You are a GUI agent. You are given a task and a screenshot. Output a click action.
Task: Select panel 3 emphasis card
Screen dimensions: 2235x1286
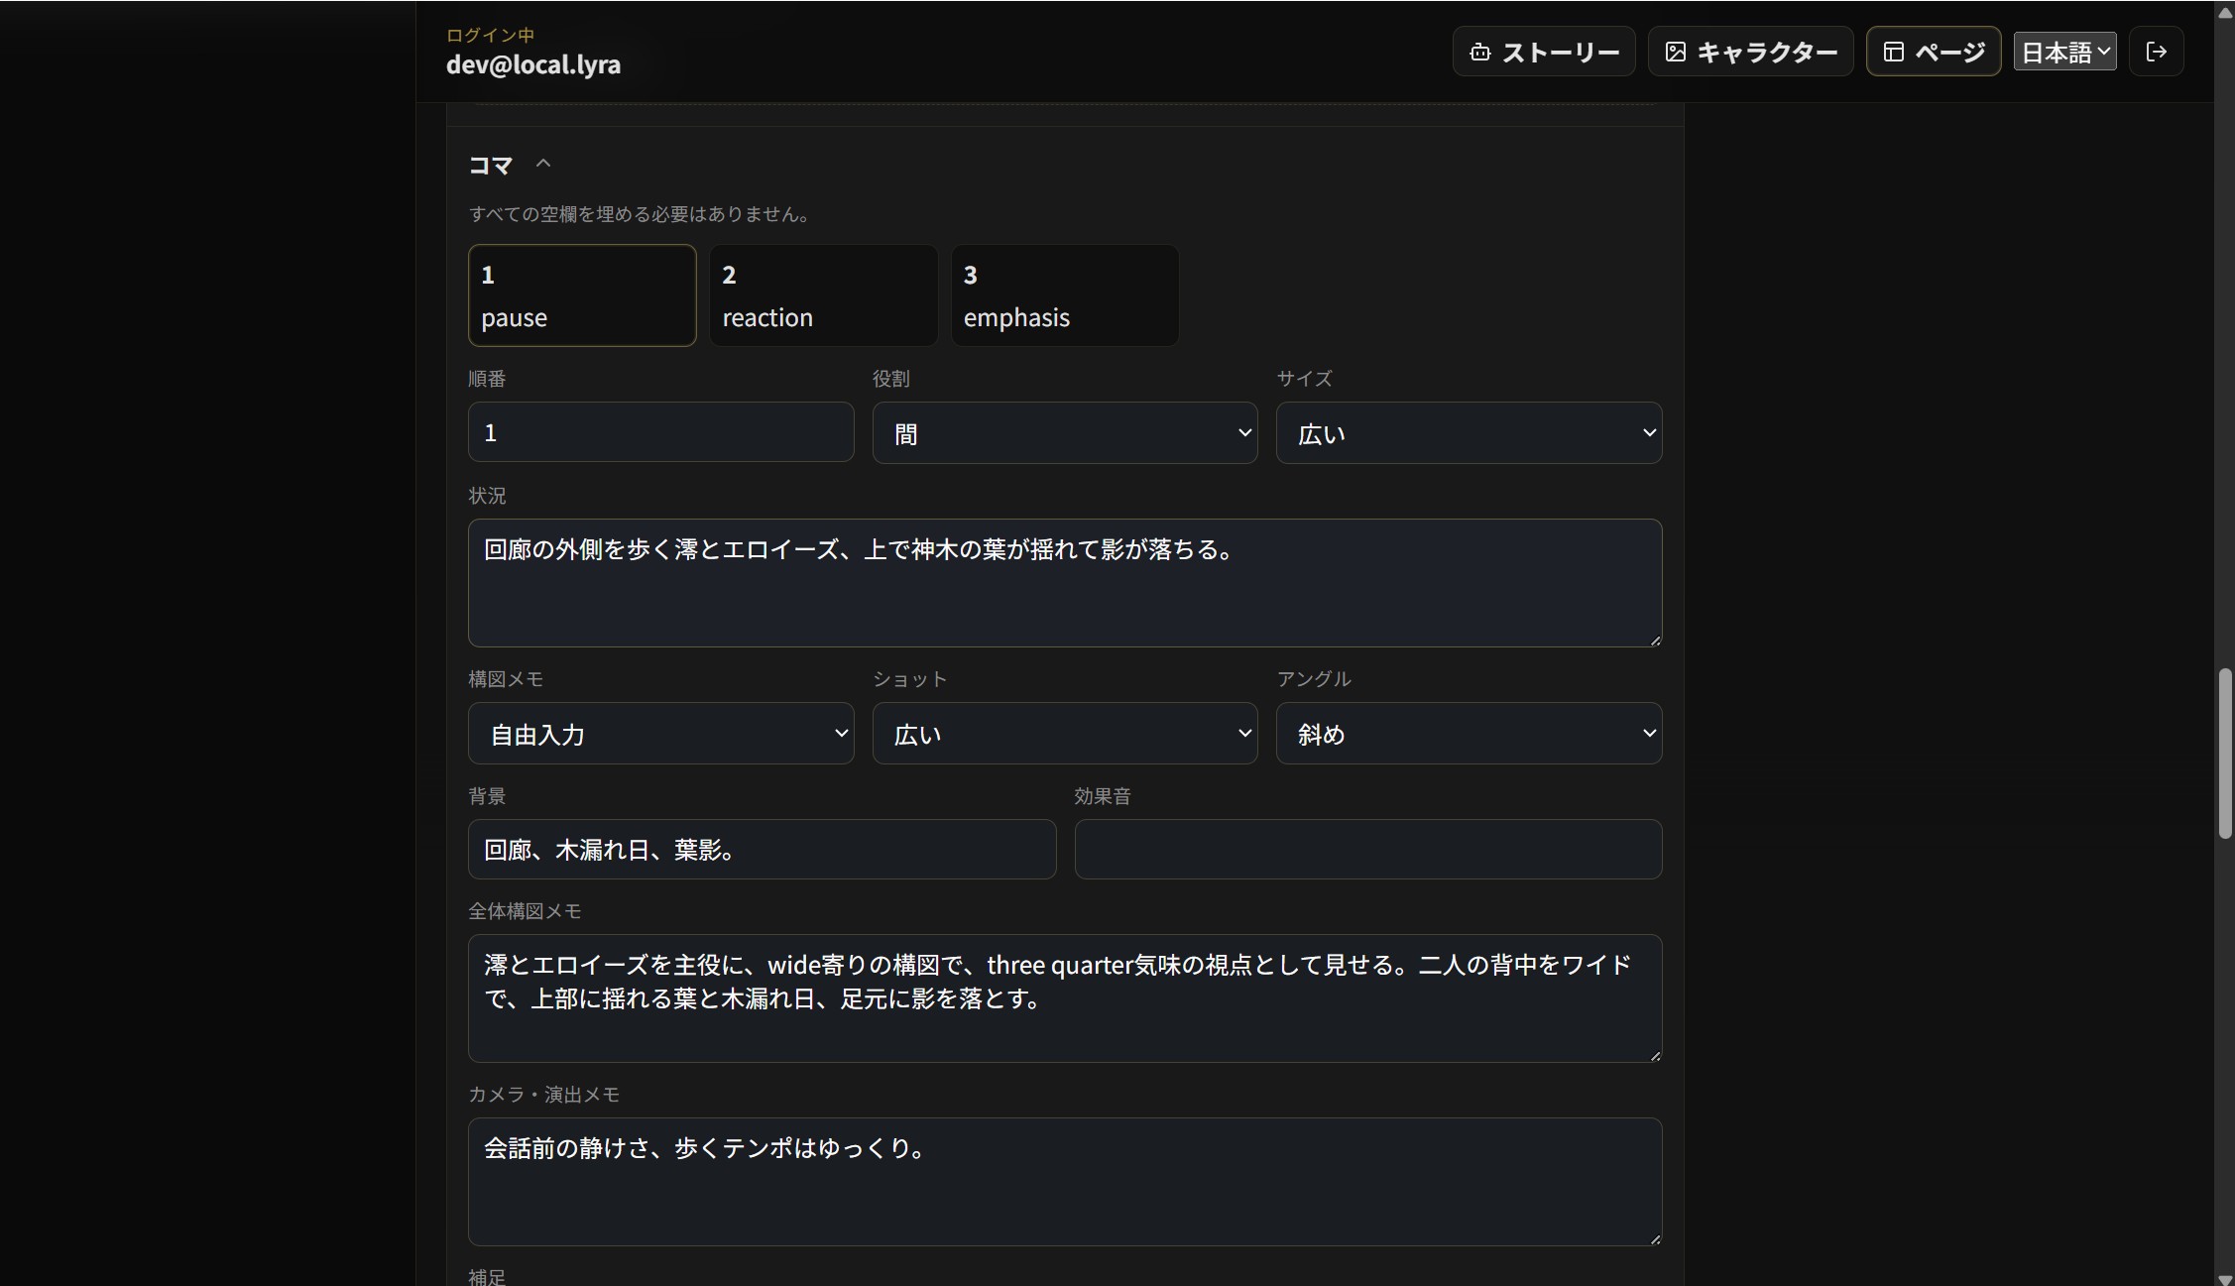tap(1065, 295)
